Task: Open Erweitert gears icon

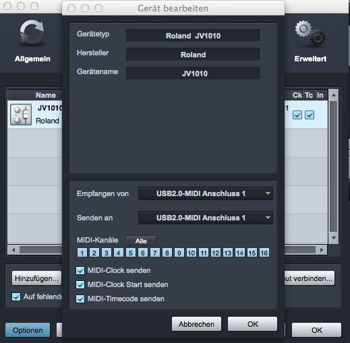Action: point(310,33)
